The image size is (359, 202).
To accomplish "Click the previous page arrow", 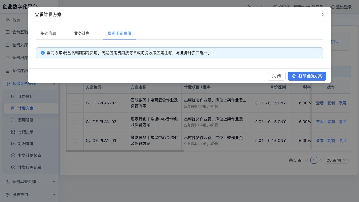I will 307,160.
